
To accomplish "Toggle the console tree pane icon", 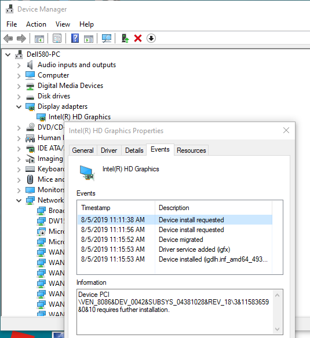I will pos(39,39).
